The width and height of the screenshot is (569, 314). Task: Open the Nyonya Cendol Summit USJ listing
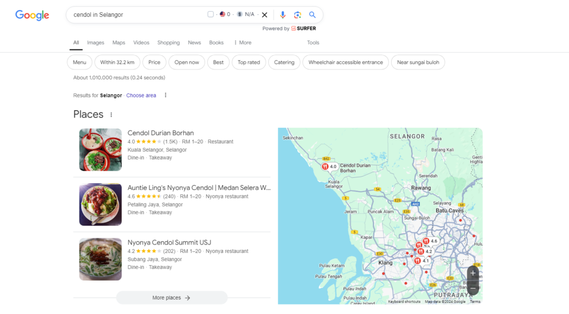pyautogui.click(x=169, y=242)
